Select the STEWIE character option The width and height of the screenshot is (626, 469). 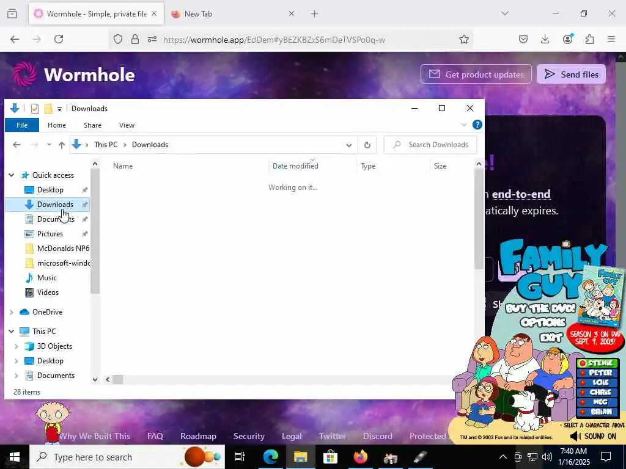coord(597,363)
